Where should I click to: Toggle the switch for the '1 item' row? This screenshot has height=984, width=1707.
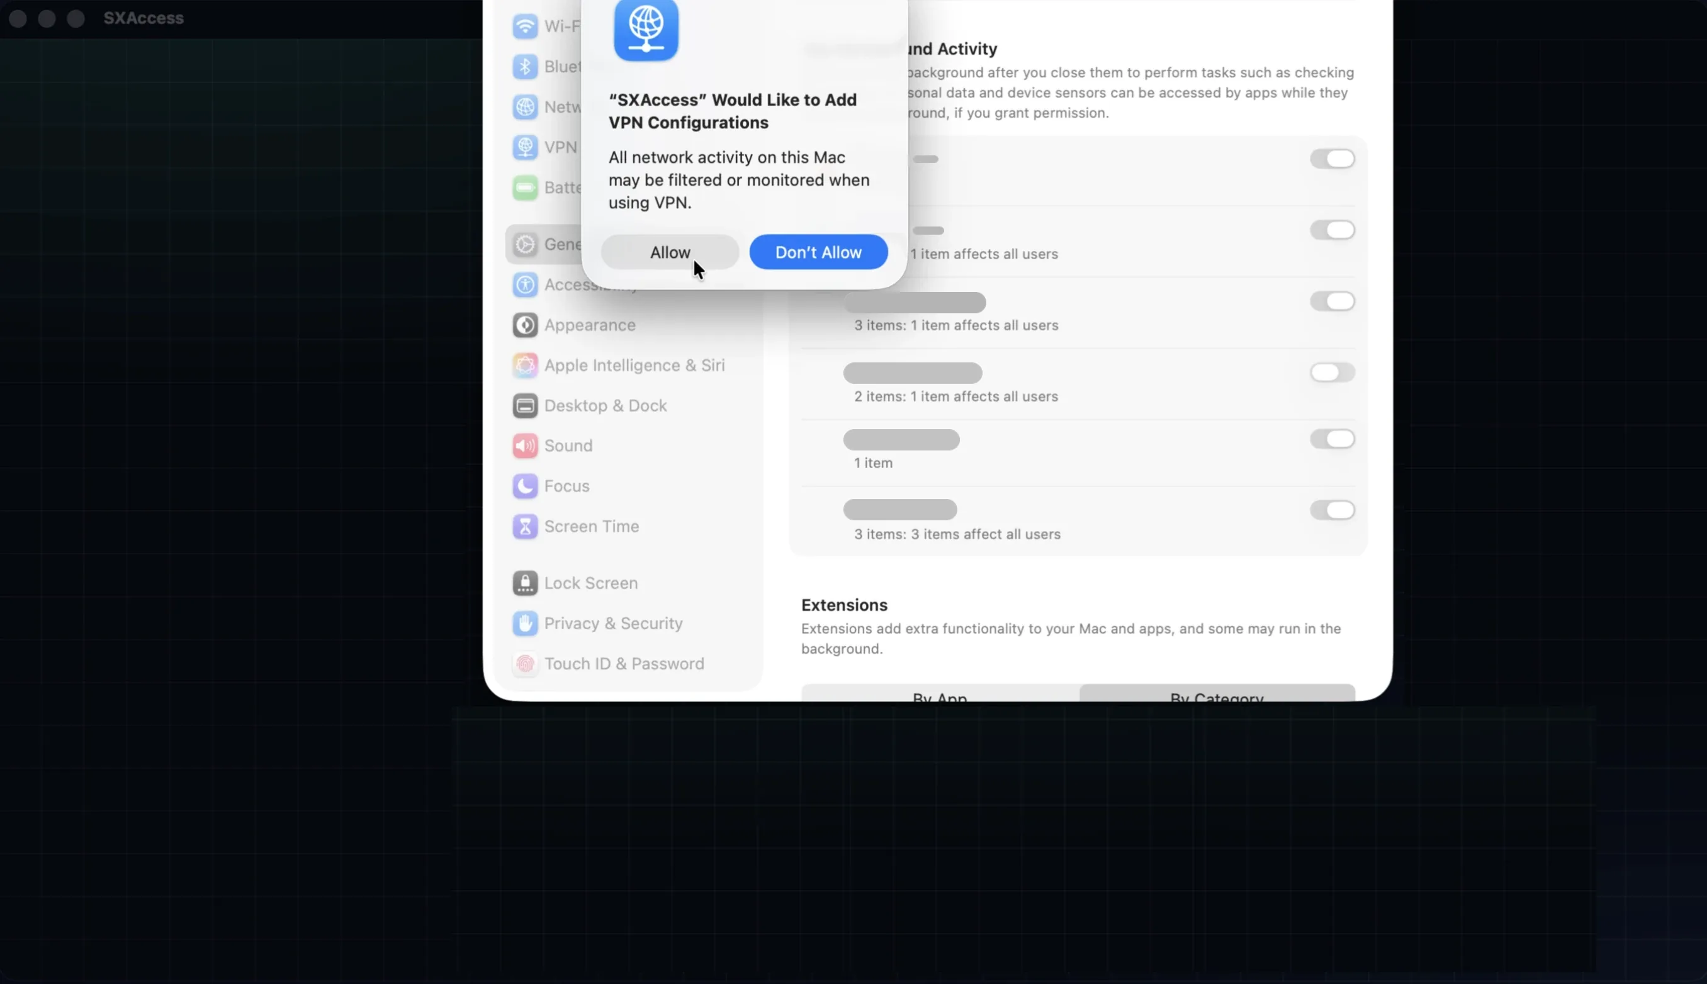tap(1332, 439)
